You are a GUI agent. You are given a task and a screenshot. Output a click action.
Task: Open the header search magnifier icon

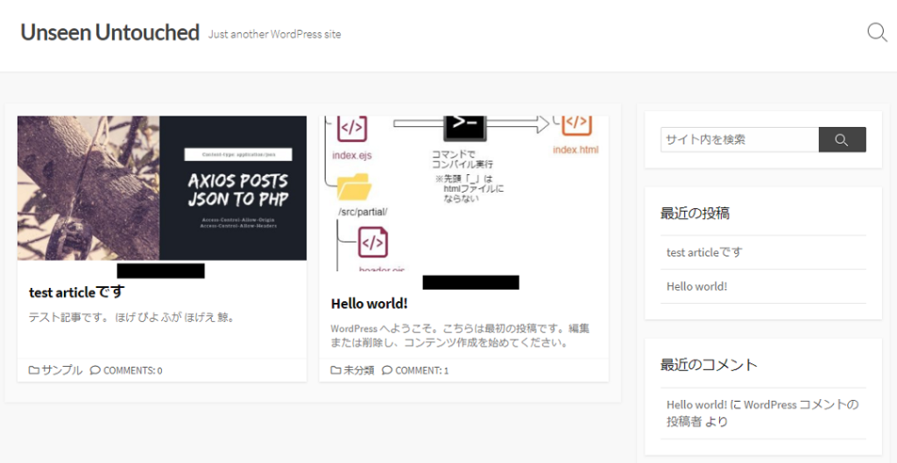877,32
